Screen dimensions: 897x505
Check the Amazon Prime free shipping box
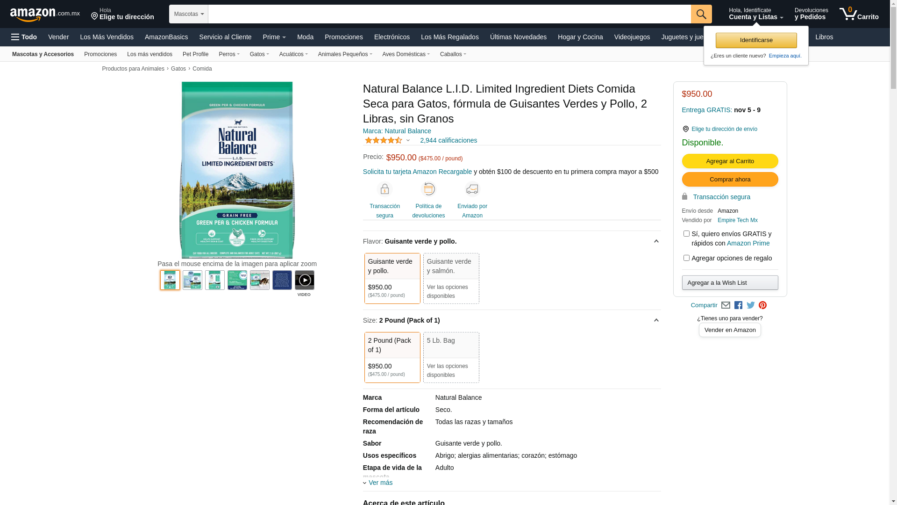pos(686,234)
